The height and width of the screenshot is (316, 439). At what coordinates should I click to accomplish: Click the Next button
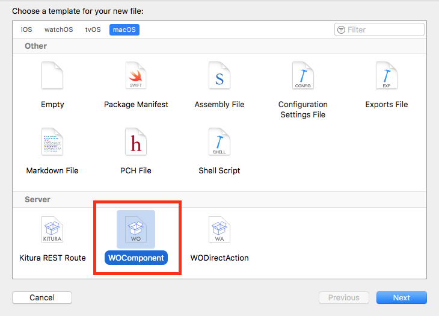pos(402,297)
